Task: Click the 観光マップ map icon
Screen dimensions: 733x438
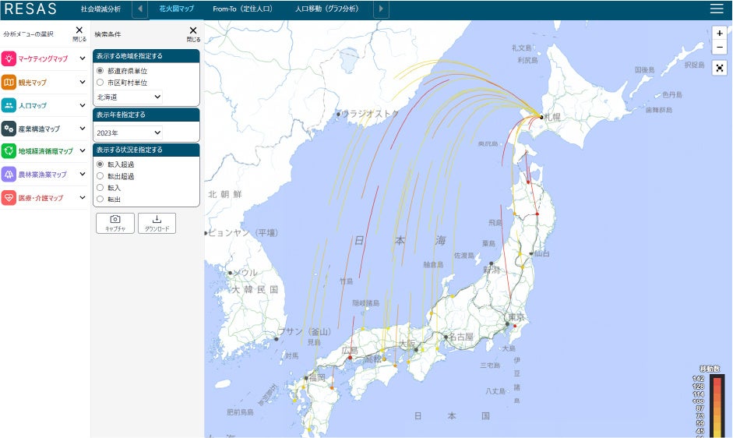Action: coord(9,83)
